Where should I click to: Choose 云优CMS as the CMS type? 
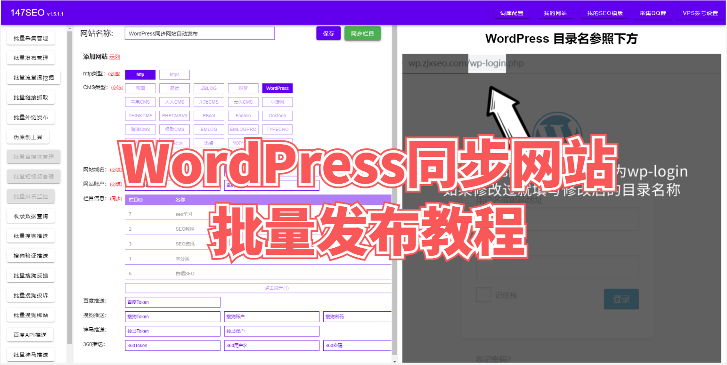click(243, 102)
